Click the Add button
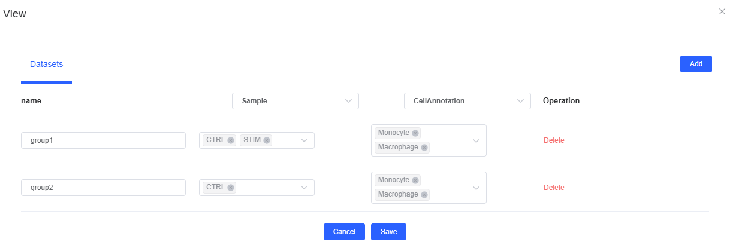733x248 pixels. click(x=695, y=64)
